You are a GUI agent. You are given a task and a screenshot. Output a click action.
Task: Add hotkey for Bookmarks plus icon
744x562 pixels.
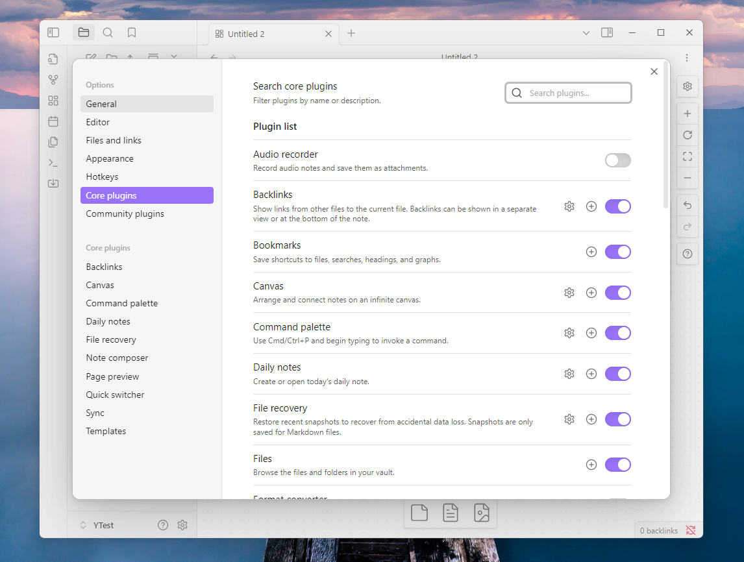[591, 252]
